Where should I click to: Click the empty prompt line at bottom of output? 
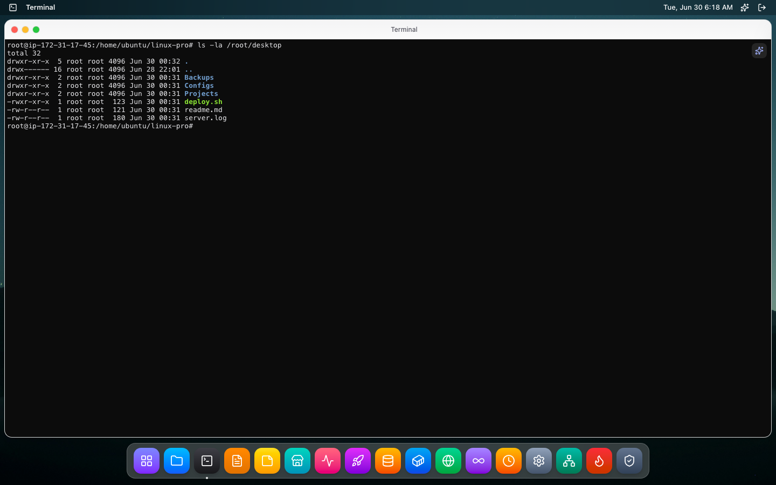pos(100,126)
